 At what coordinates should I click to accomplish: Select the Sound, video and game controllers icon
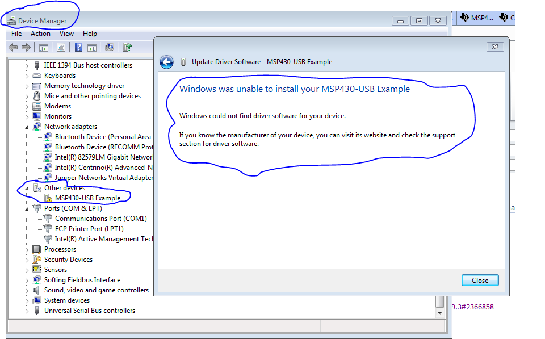[36, 290]
